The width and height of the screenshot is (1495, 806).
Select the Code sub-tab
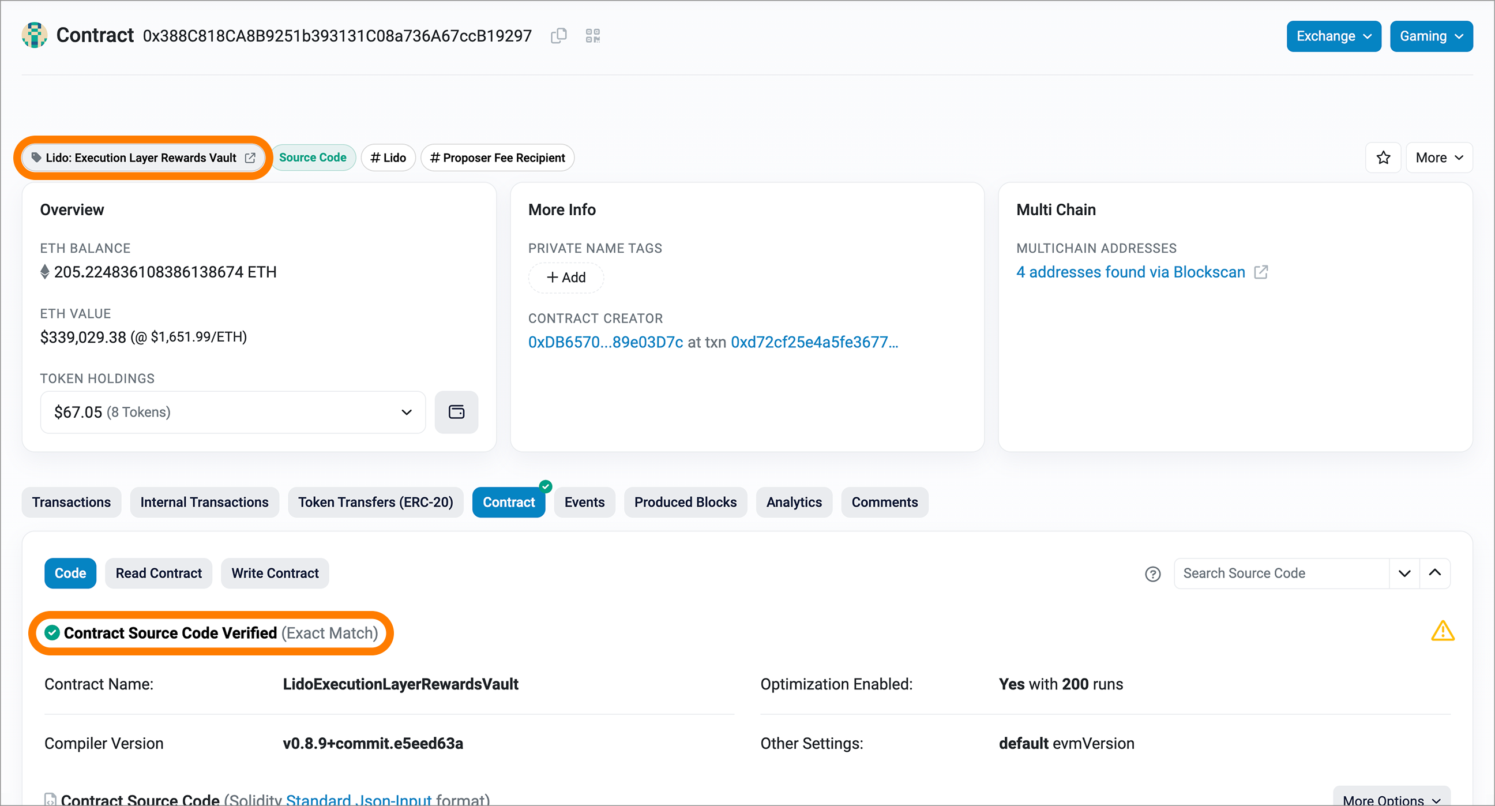(70, 573)
